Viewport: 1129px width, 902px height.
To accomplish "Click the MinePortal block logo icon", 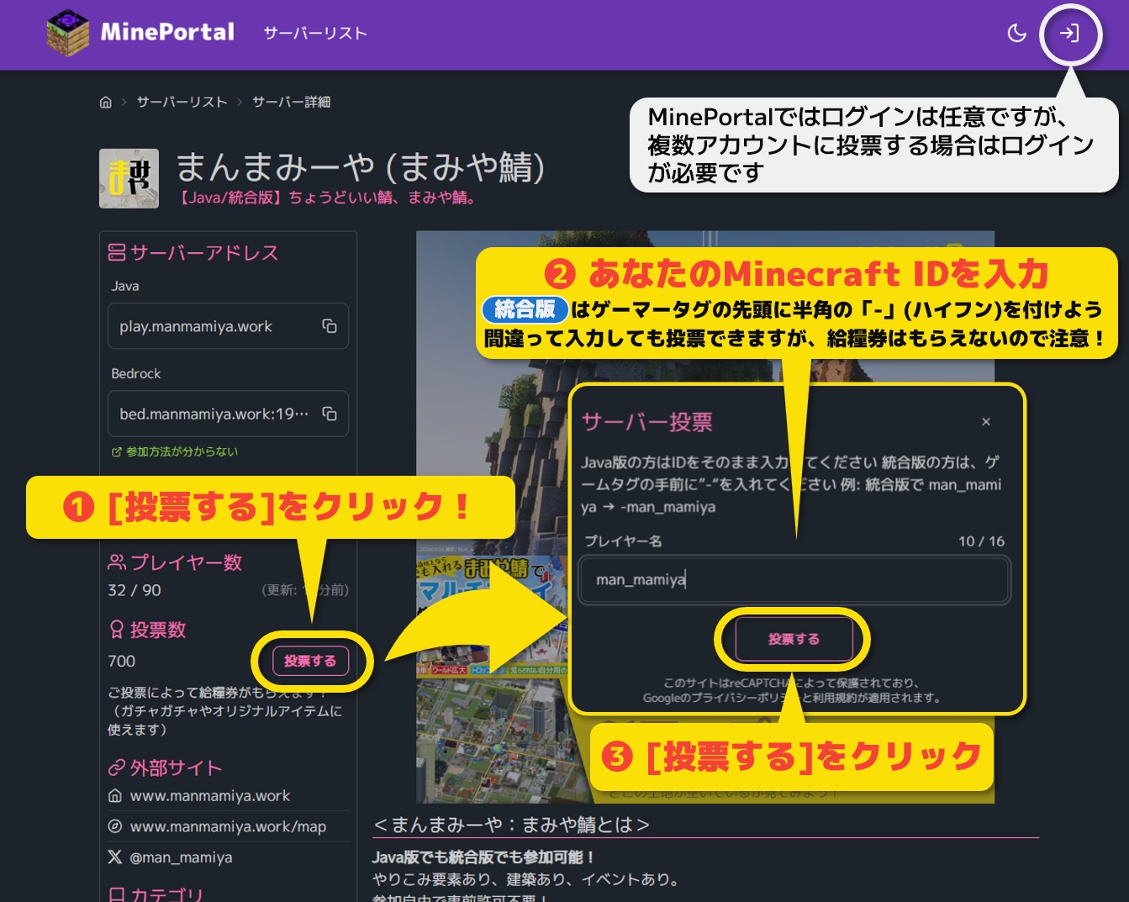I will tap(67, 34).
